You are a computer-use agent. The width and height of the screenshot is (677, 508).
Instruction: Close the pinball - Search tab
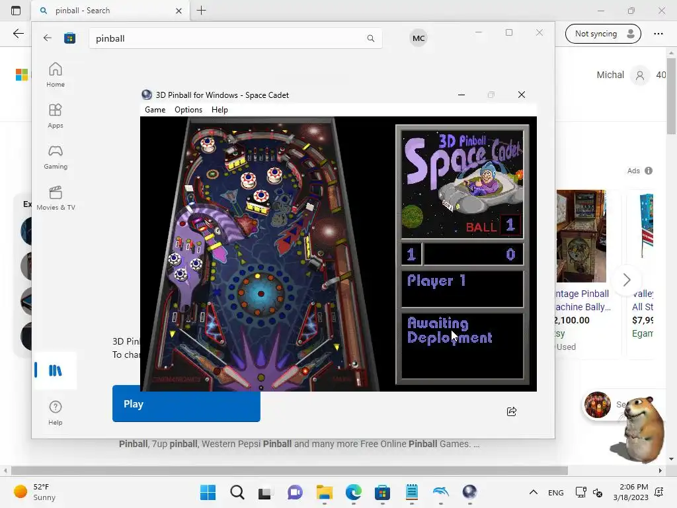[179, 11]
